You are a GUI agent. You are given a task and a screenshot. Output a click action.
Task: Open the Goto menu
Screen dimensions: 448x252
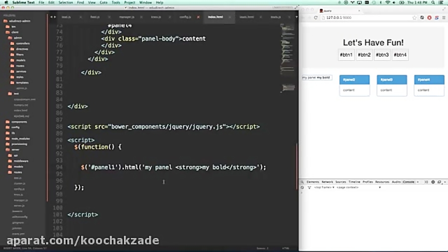(x=104, y=2)
